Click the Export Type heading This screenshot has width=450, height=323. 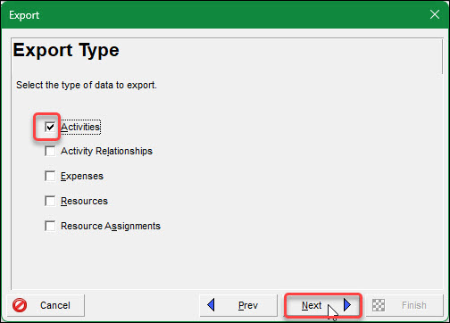66,51
